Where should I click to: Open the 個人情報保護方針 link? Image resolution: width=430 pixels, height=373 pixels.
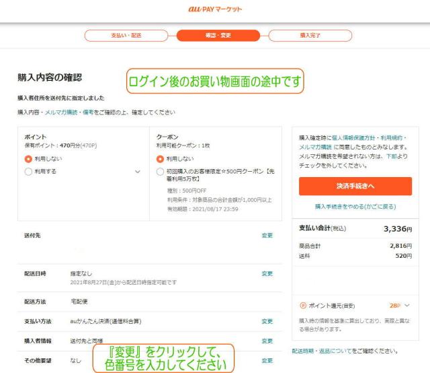tap(353, 138)
